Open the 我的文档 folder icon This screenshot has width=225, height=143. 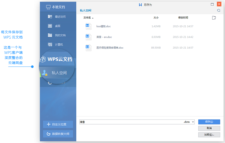click(50, 35)
